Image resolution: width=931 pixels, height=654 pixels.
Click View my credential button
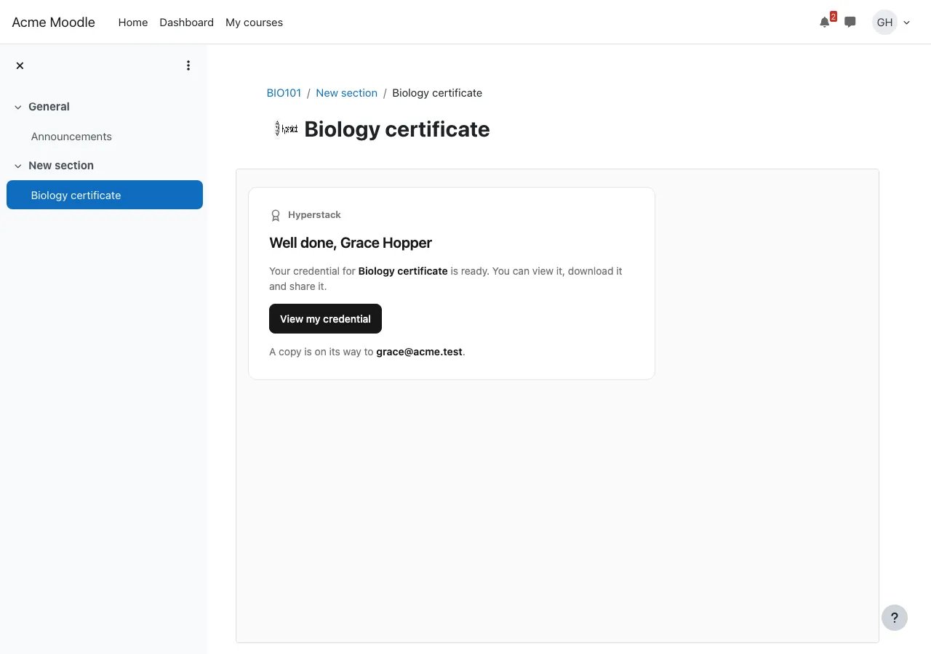325,319
